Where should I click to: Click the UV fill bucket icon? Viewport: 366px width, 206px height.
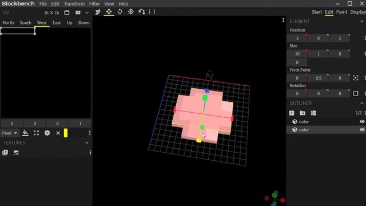coord(25,133)
